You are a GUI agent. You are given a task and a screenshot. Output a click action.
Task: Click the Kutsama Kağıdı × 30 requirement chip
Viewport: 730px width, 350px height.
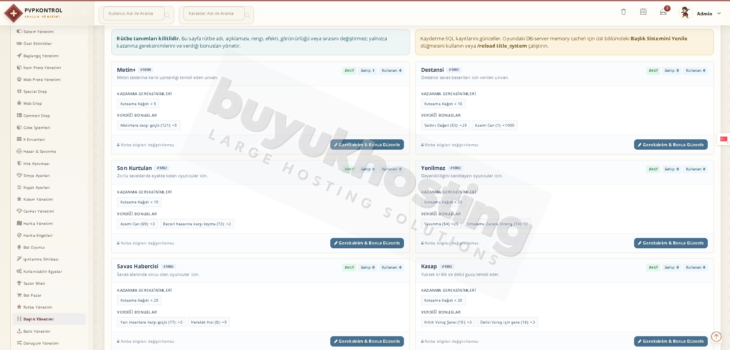coord(443,300)
